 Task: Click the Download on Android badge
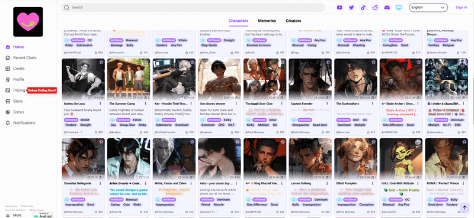click(x=43, y=215)
